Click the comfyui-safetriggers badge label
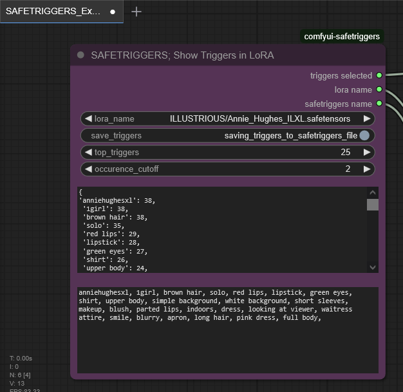 pos(342,37)
